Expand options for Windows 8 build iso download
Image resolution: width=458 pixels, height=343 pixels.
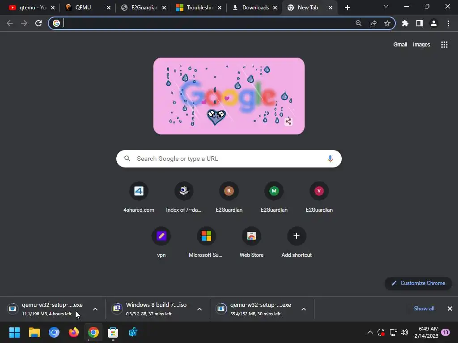click(199, 309)
